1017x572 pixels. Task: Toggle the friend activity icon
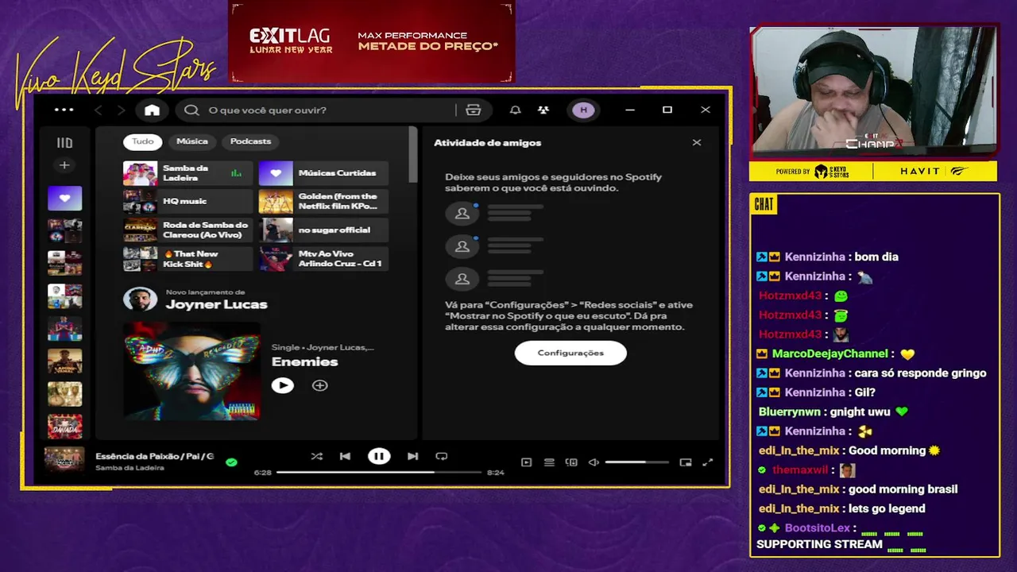click(543, 110)
